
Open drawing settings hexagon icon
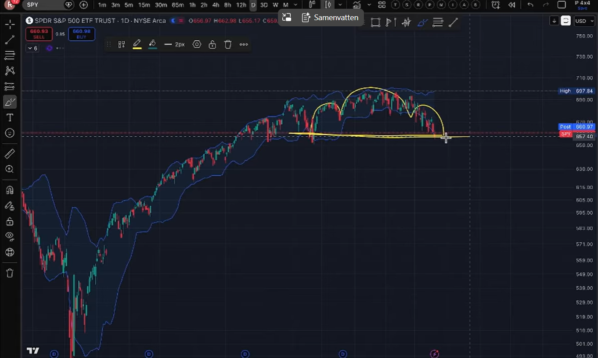(197, 44)
